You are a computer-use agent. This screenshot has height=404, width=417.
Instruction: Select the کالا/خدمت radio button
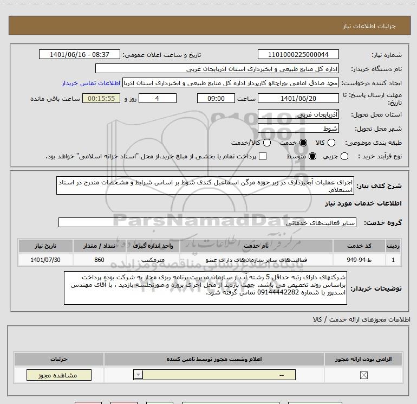coord(267,143)
